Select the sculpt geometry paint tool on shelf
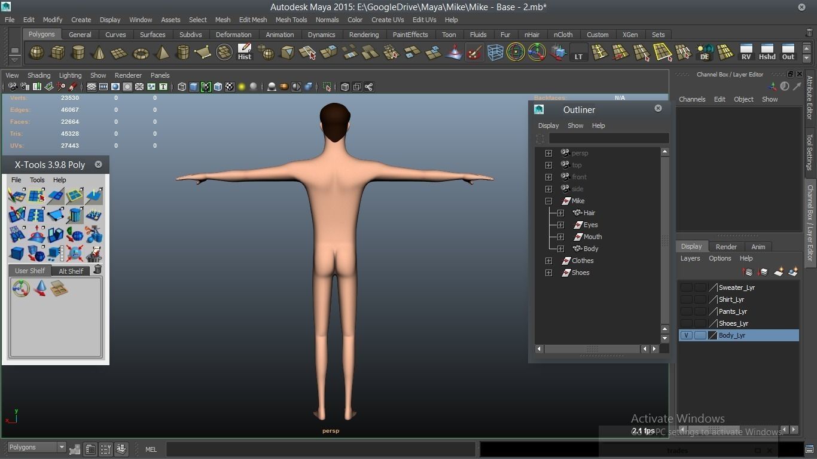Image resolution: width=817 pixels, height=459 pixels. tap(475, 53)
